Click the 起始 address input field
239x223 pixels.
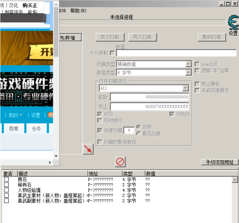(x=150, y=97)
